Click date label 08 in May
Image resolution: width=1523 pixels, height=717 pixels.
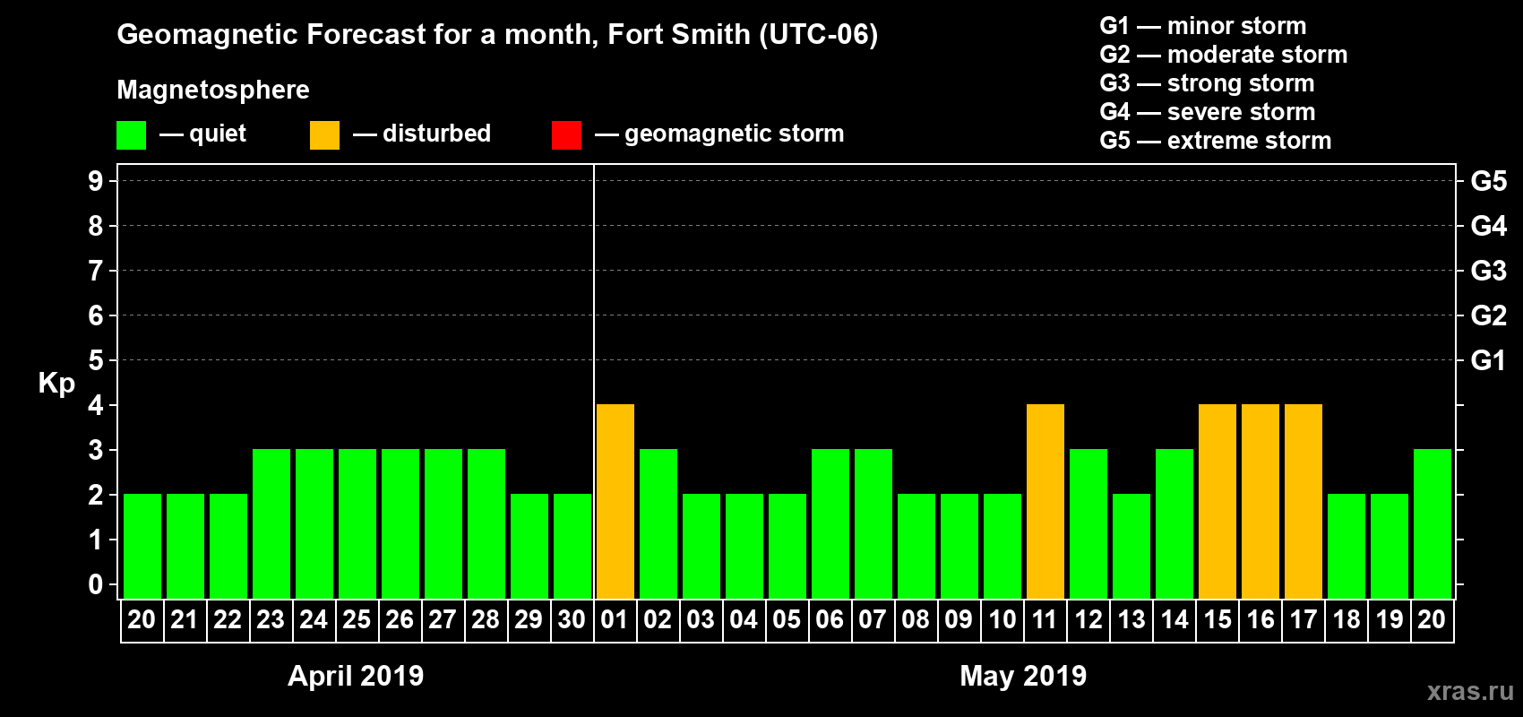pyautogui.click(x=916, y=620)
